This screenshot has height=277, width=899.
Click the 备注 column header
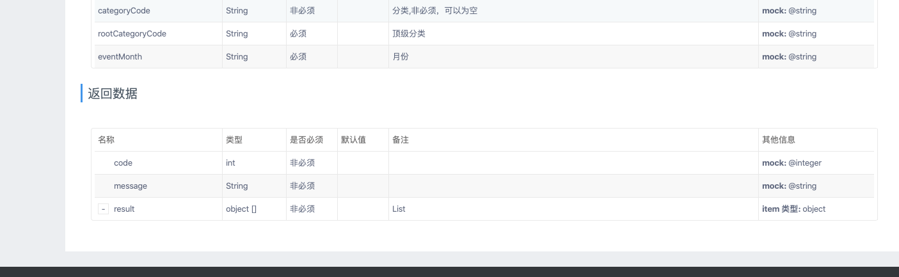pos(401,139)
